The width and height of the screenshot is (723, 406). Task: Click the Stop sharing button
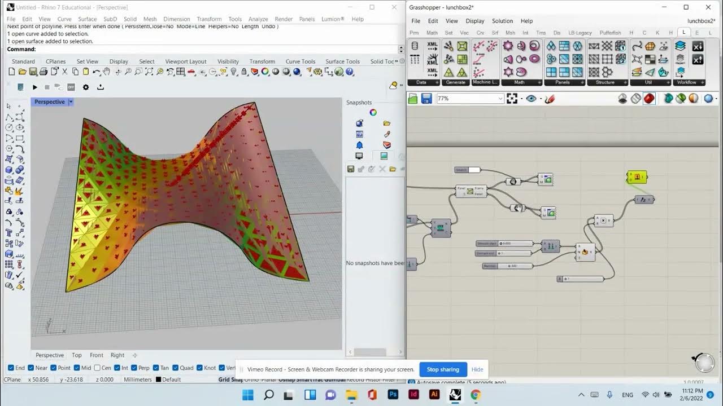point(443,369)
